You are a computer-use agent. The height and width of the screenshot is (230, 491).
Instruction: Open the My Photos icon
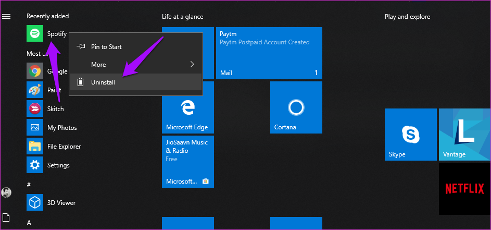35,127
